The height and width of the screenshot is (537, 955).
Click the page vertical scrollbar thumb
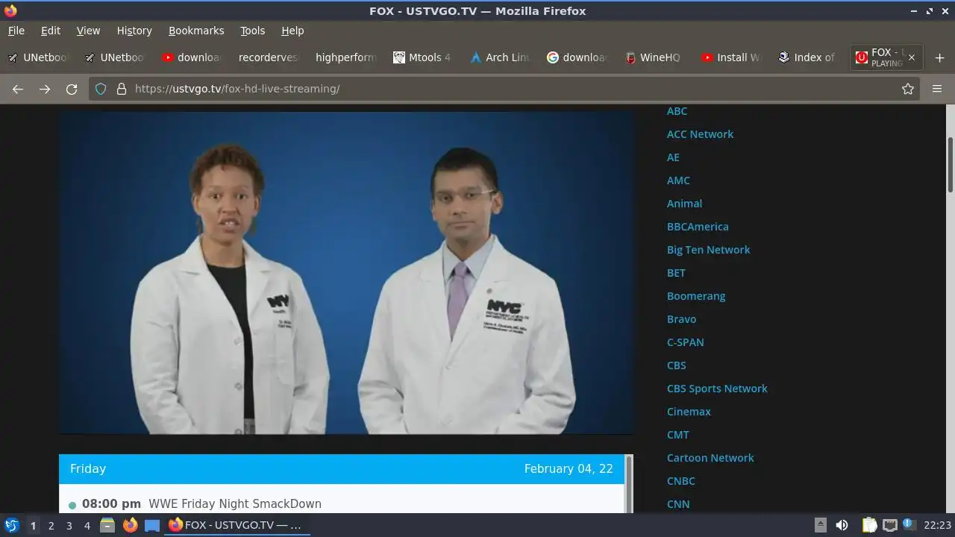point(950,164)
